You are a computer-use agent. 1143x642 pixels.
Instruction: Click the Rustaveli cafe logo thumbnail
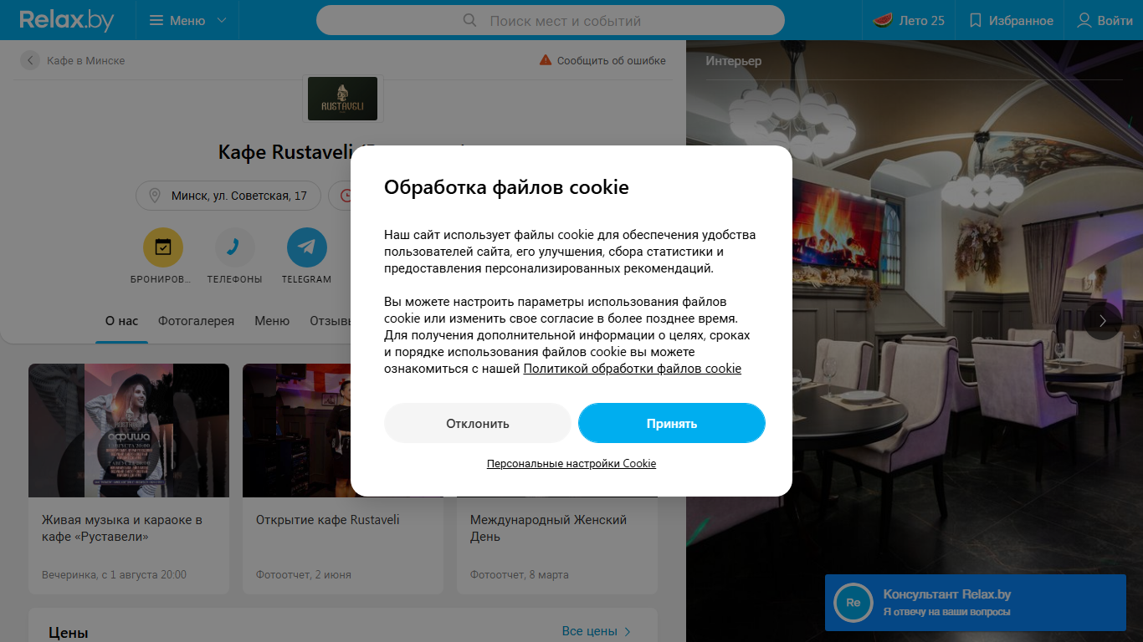tap(342, 98)
